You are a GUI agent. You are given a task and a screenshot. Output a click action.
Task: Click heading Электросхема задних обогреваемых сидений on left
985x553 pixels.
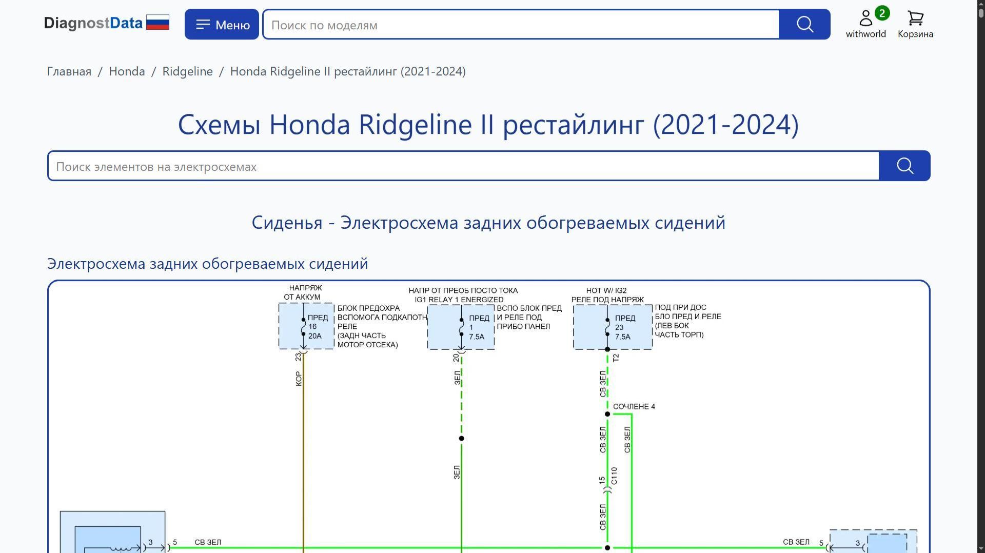coord(208,264)
